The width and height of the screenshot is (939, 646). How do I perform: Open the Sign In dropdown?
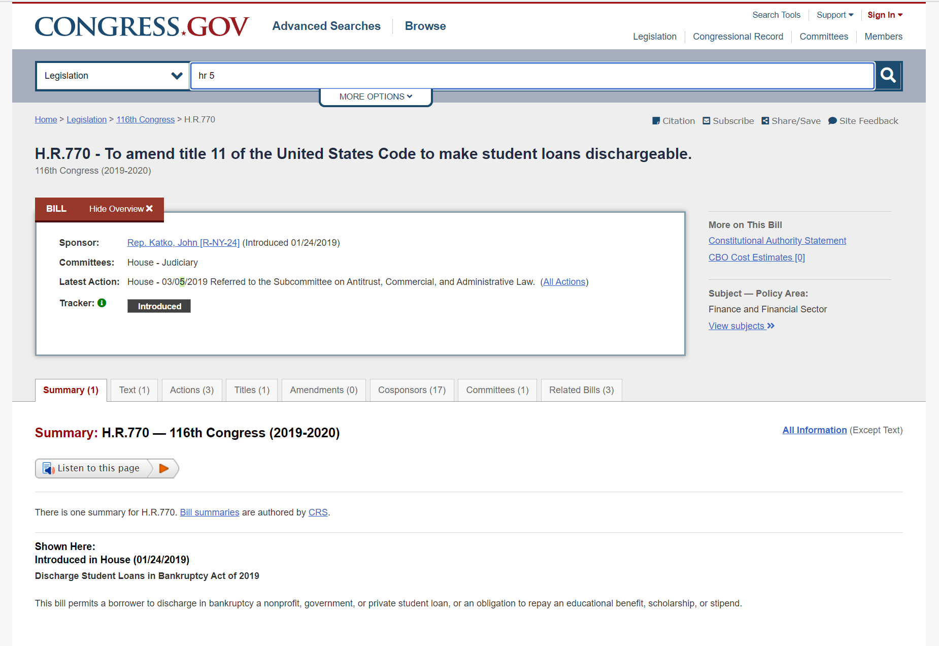tap(885, 15)
